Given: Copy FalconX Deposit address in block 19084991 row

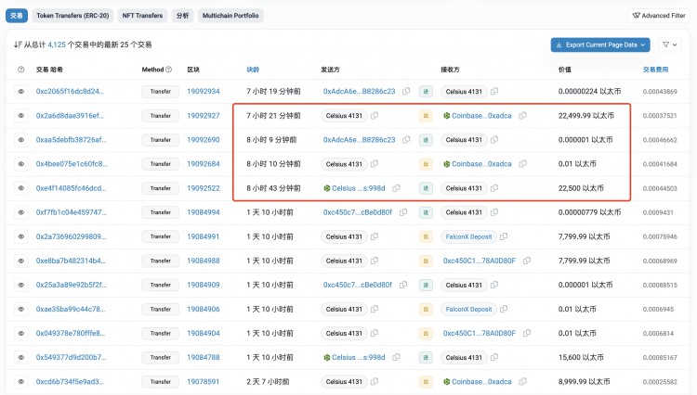Looking at the screenshot, I should tap(504, 236).
